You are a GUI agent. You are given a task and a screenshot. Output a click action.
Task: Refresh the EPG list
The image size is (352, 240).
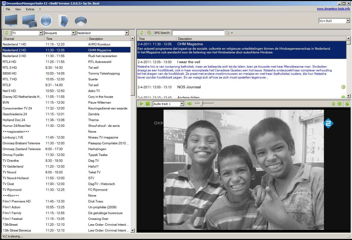tap(142, 33)
